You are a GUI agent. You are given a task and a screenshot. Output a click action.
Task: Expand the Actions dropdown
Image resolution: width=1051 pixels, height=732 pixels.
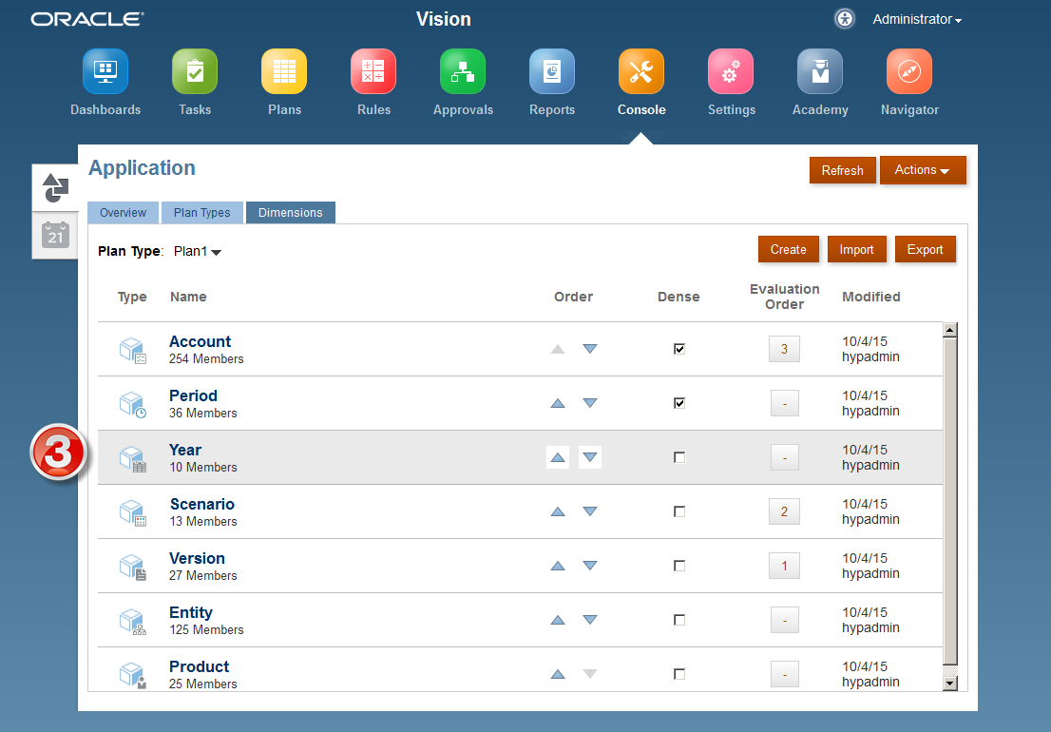tap(923, 170)
